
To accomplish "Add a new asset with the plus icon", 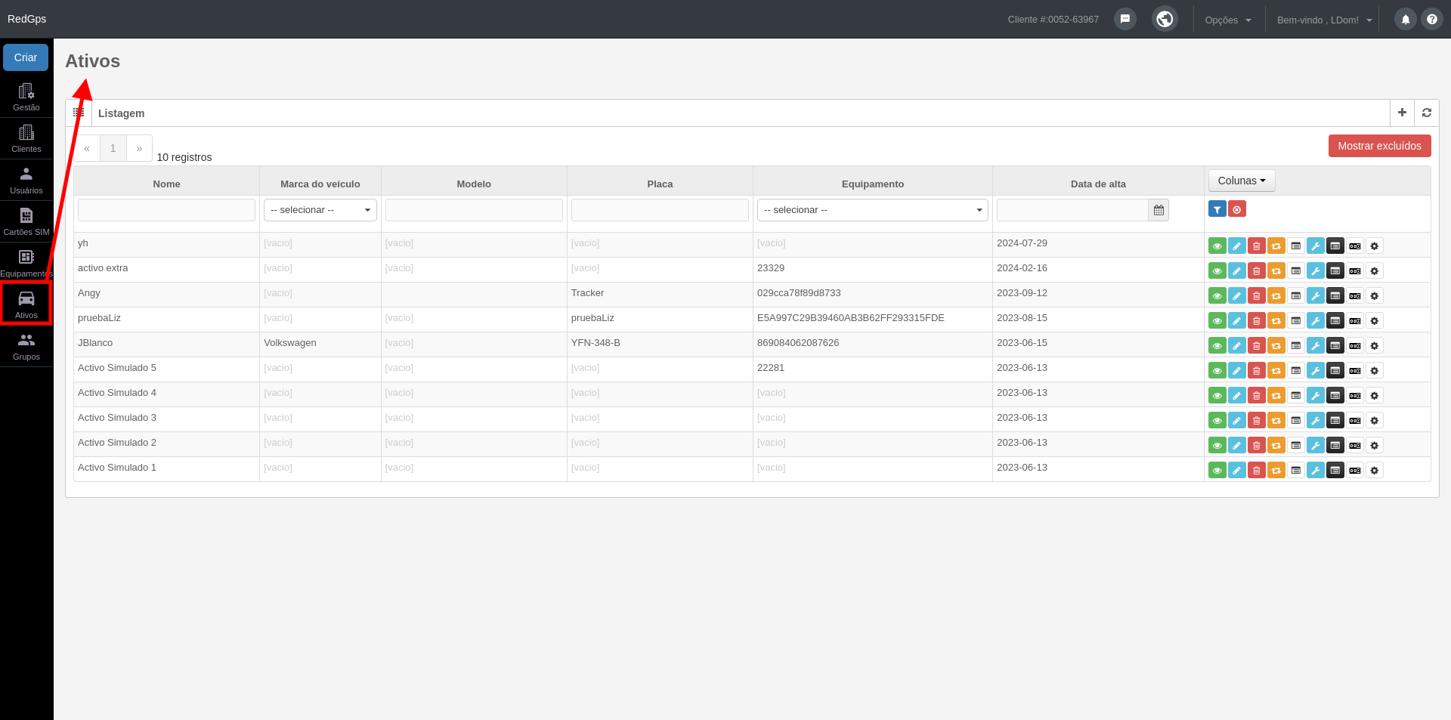I will coord(1402,113).
